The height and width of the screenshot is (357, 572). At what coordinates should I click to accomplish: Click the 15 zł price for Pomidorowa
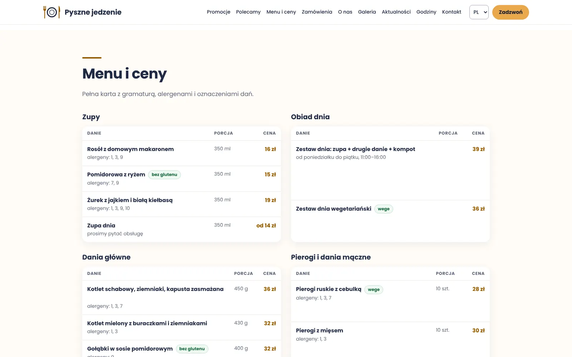(x=270, y=175)
